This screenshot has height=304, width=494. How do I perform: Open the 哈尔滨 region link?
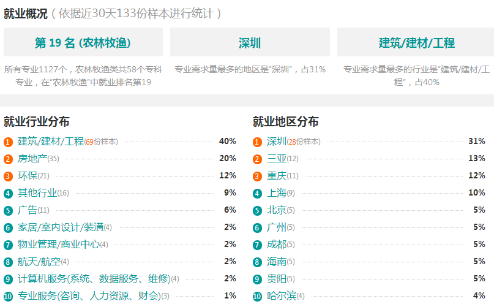[282, 296]
